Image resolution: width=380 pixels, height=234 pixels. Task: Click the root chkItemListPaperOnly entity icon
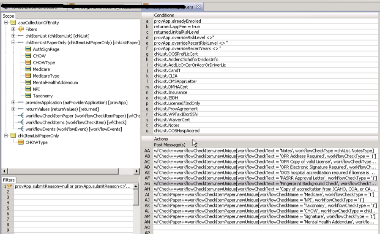point(14,136)
